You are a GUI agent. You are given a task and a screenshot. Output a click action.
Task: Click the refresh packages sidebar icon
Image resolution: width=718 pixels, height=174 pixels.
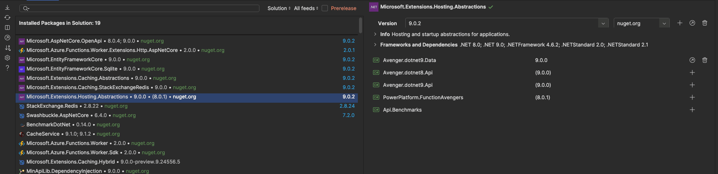click(7, 17)
